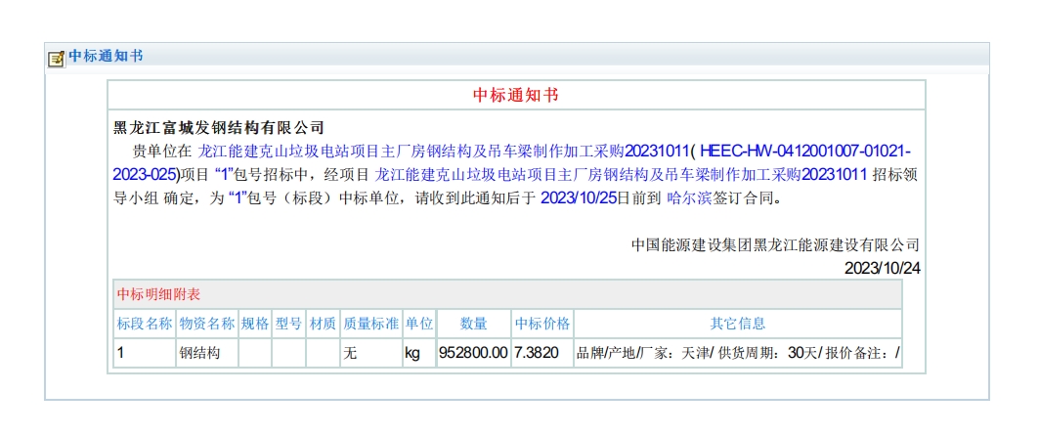Click the notepad icon beside 中标通知书 header
1039x436 pixels.
(x=56, y=59)
